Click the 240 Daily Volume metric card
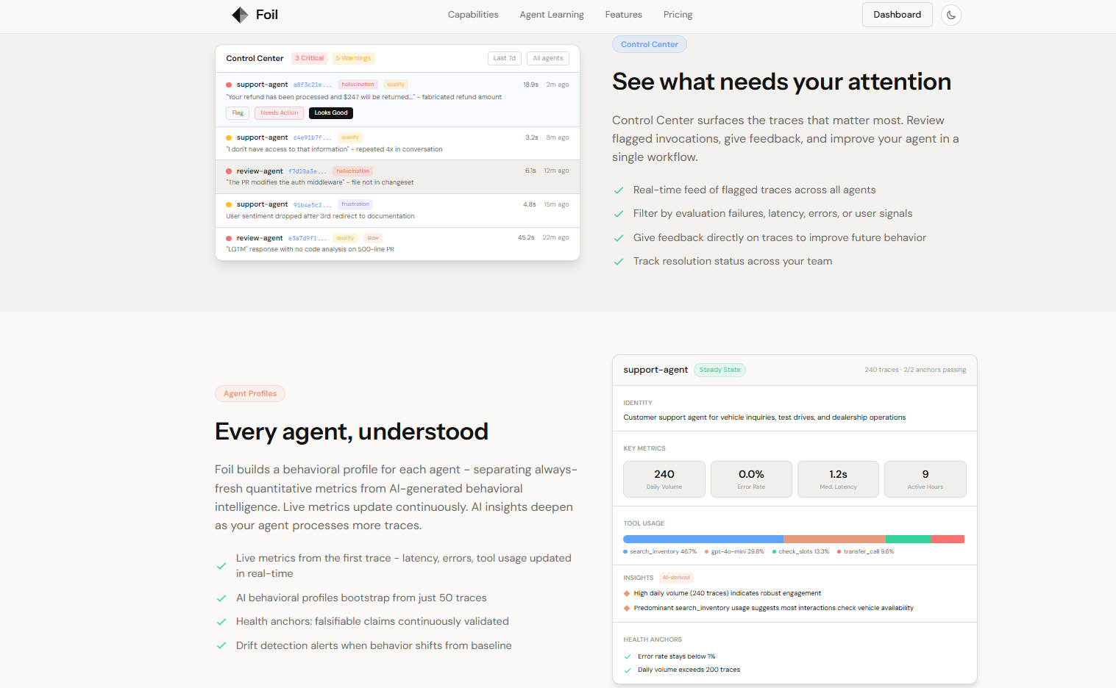This screenshot has height=688, width=1116. click(664, 479)
